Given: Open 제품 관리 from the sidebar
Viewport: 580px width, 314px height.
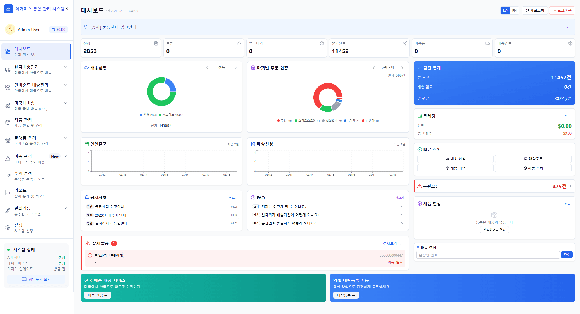Looking at the screenshot, I should (x=28, y=122).
